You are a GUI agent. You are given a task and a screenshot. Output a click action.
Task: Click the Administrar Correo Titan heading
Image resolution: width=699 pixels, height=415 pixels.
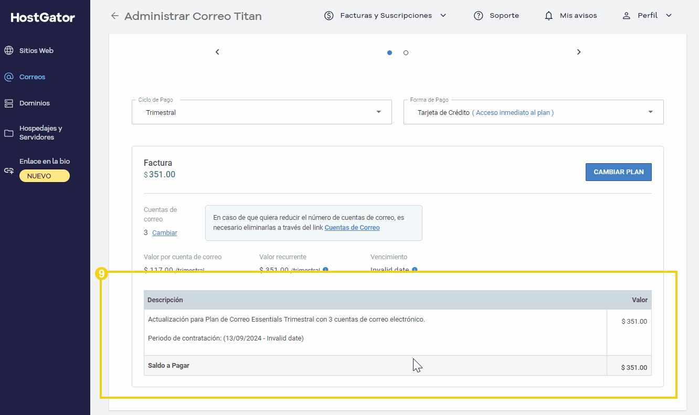[193, 16]
